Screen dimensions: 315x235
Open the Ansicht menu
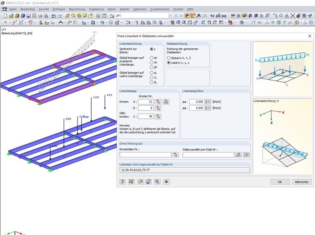click(44, 9)
